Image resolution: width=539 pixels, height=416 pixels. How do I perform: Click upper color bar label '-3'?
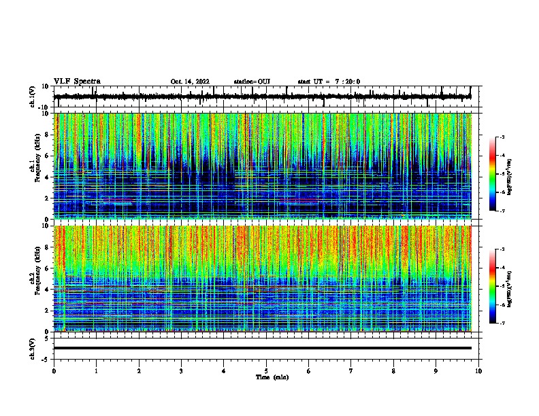[x=502, y=137]
